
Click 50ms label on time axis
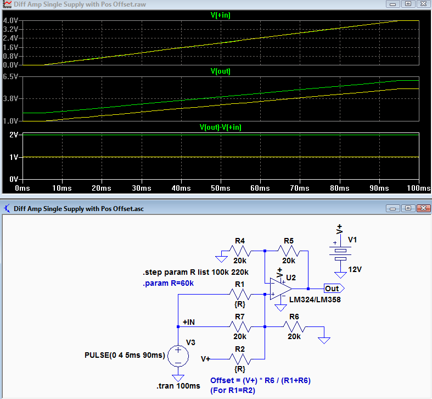click(221, 188)
